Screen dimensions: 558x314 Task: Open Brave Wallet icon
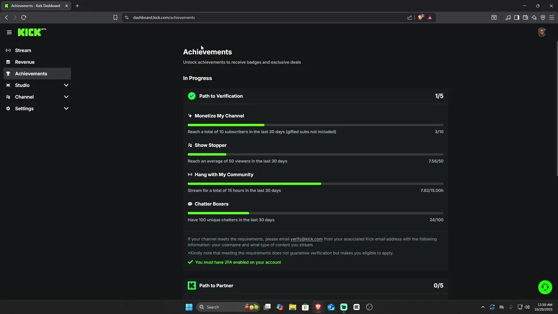(x=525, y=17)
